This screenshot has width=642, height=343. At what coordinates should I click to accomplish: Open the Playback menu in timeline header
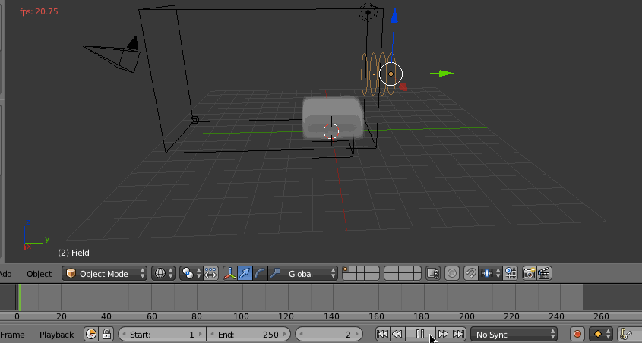(56, 335)
